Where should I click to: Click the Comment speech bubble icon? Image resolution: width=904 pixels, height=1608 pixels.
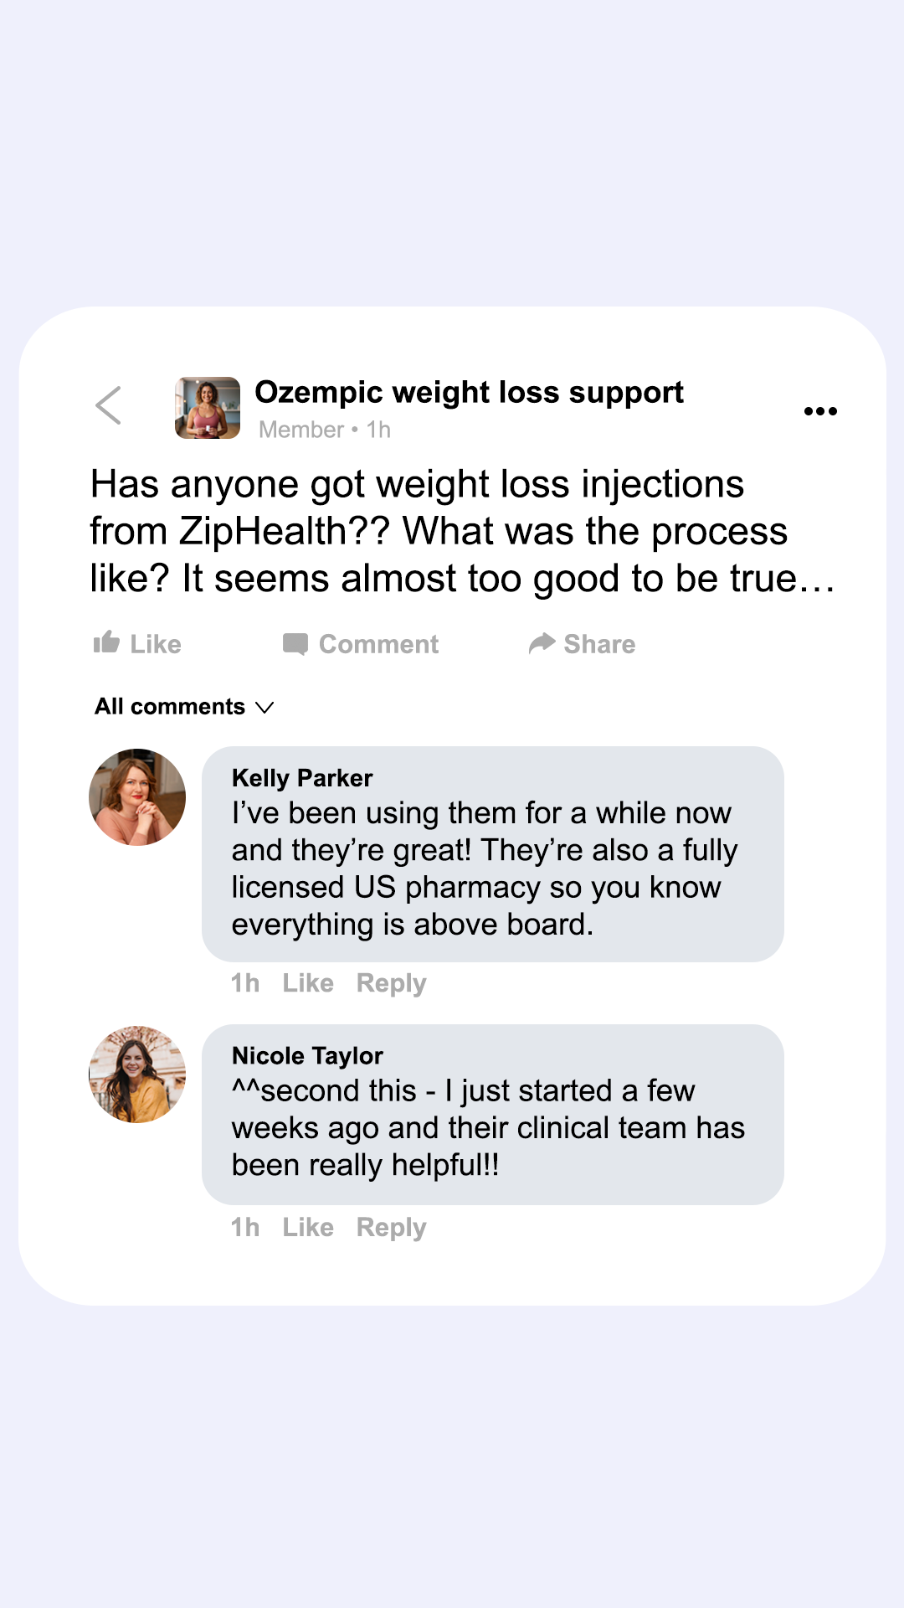click(295, 644)
